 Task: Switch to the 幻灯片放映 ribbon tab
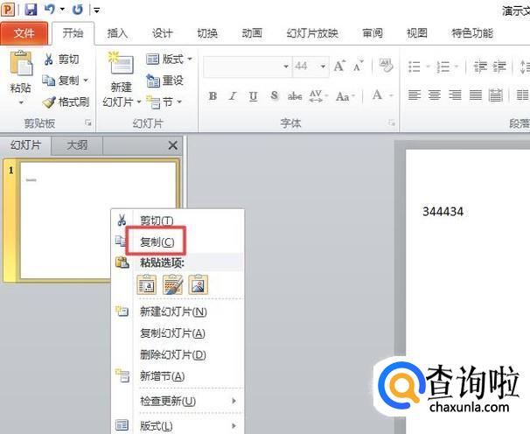pos(312,33)
